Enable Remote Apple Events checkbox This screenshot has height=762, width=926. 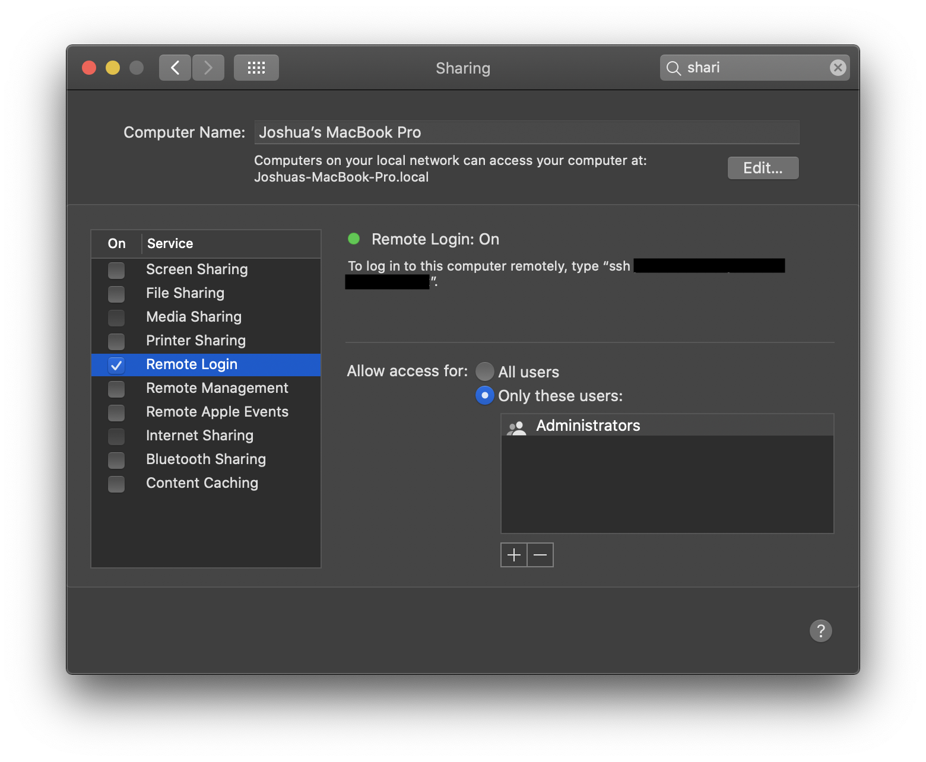[x=116, y=412]
